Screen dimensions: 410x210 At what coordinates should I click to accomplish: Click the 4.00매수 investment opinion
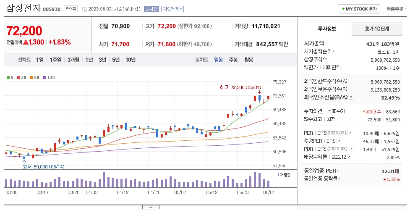click(x=372, y=112)
